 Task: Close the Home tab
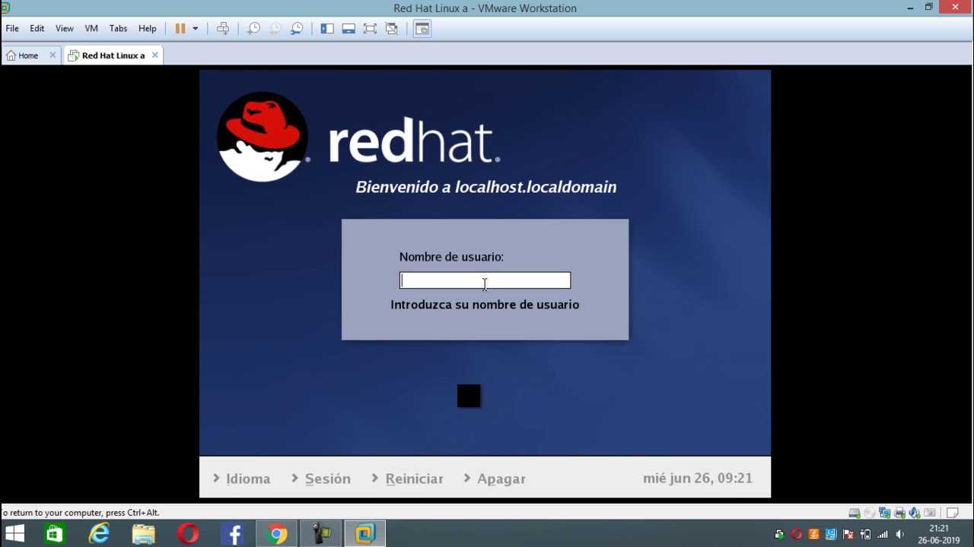[x=53, y=55]
